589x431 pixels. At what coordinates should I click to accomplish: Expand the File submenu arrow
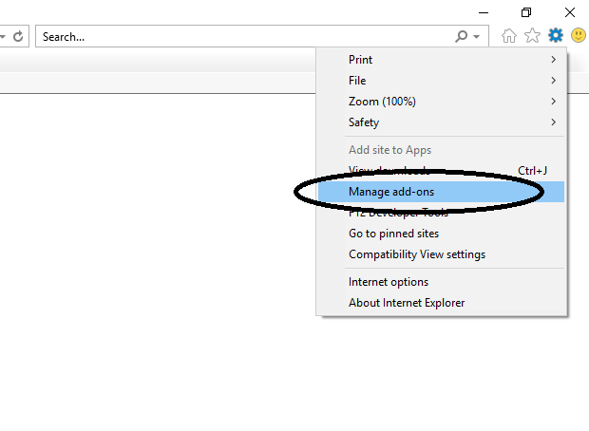[553, 81]
